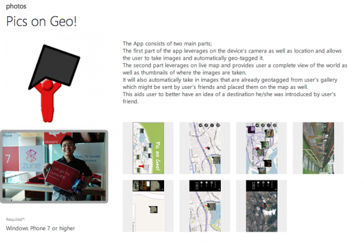Click the Required label
The image size is (364, 243).
[x=16, y=219]
